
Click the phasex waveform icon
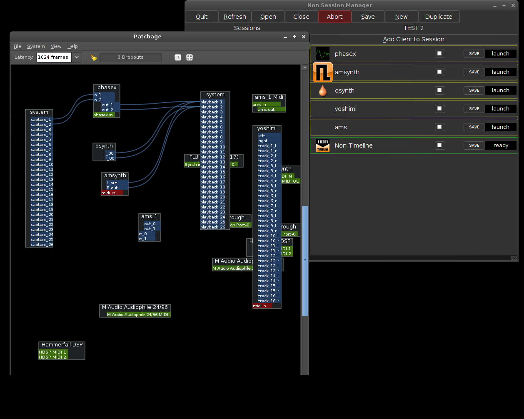pos(322,54)
